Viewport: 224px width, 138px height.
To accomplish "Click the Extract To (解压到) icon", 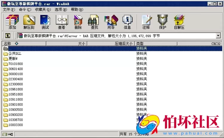I will tap(29, 22).
